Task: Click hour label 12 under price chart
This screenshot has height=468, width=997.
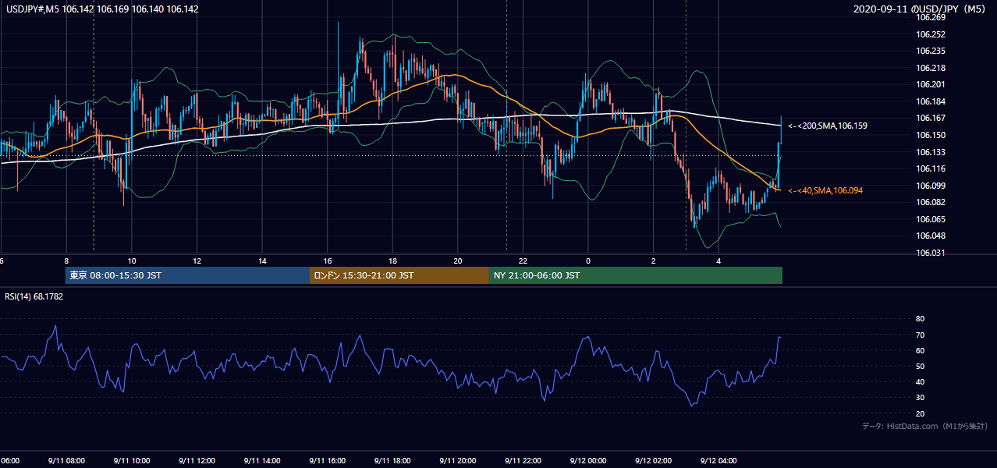Action: tap(197, 261)
